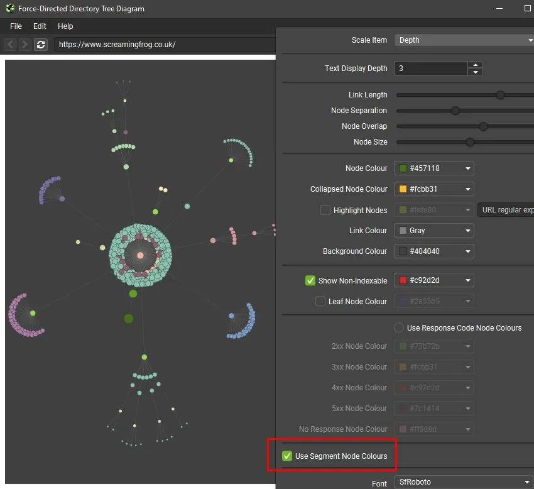This screenshot has width=534, height=489.
Task: Click the URL address field
Action: [x=165, y=45]
